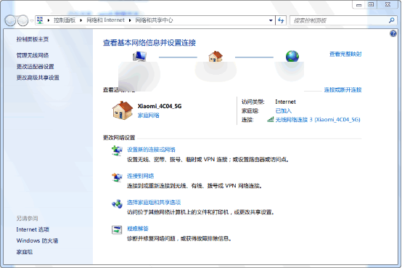This screenshot has width=402, height=268.
Task: Open the address bar history dropdown arrow
Action: point(271,20)
